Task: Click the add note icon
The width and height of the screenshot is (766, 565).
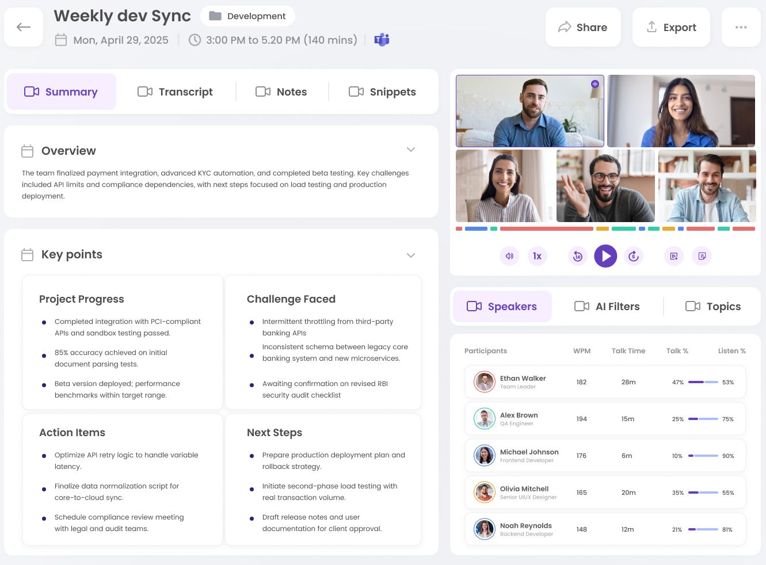Action: click(x=702, y=256)
